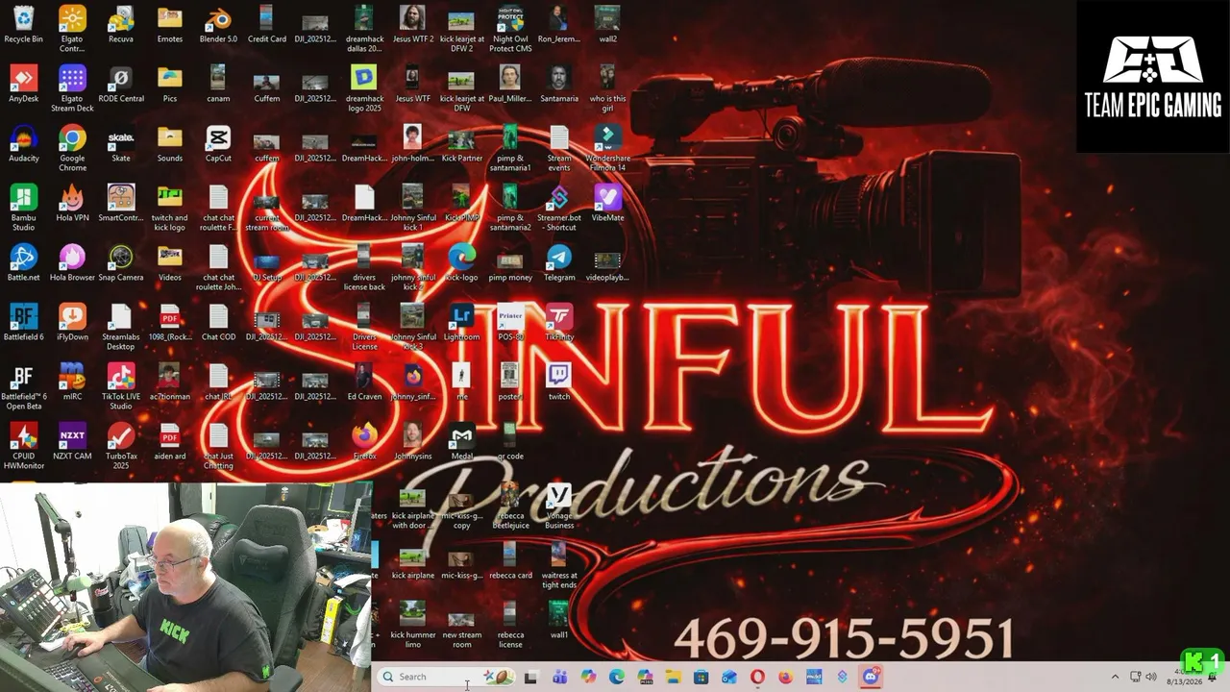Click the taskbar Search box
The width and height of the screenshot is (1230, 692).
point(447,677)
